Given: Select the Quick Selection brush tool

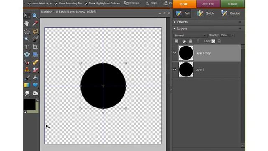Looking at the screenshot, I should coord(35,39).
